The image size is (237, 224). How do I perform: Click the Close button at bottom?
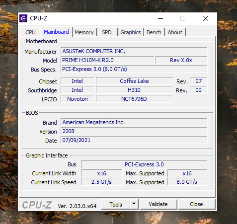[x=196, y=205]
